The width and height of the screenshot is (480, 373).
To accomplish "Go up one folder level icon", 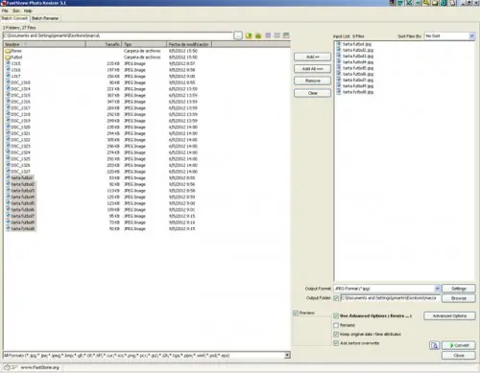I will (249, 35).
